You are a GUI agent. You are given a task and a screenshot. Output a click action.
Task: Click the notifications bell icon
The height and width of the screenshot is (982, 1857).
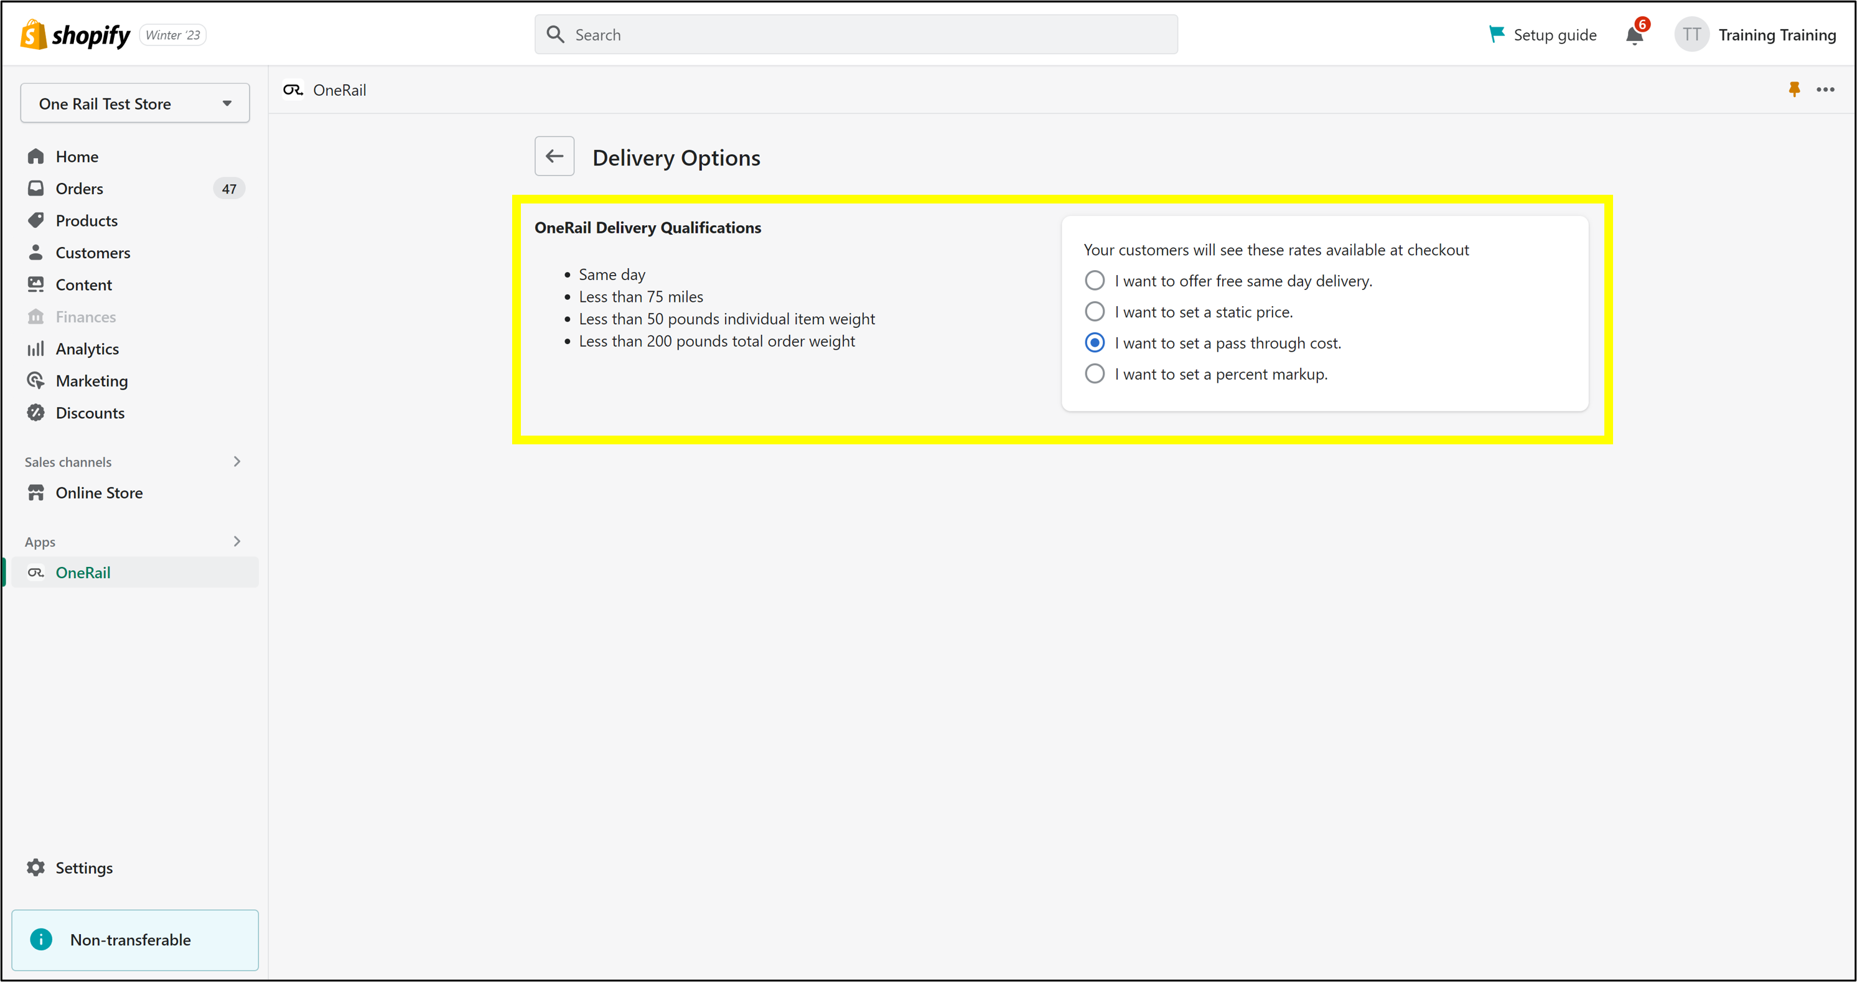pyautogui.click(x=1634, y=35)
